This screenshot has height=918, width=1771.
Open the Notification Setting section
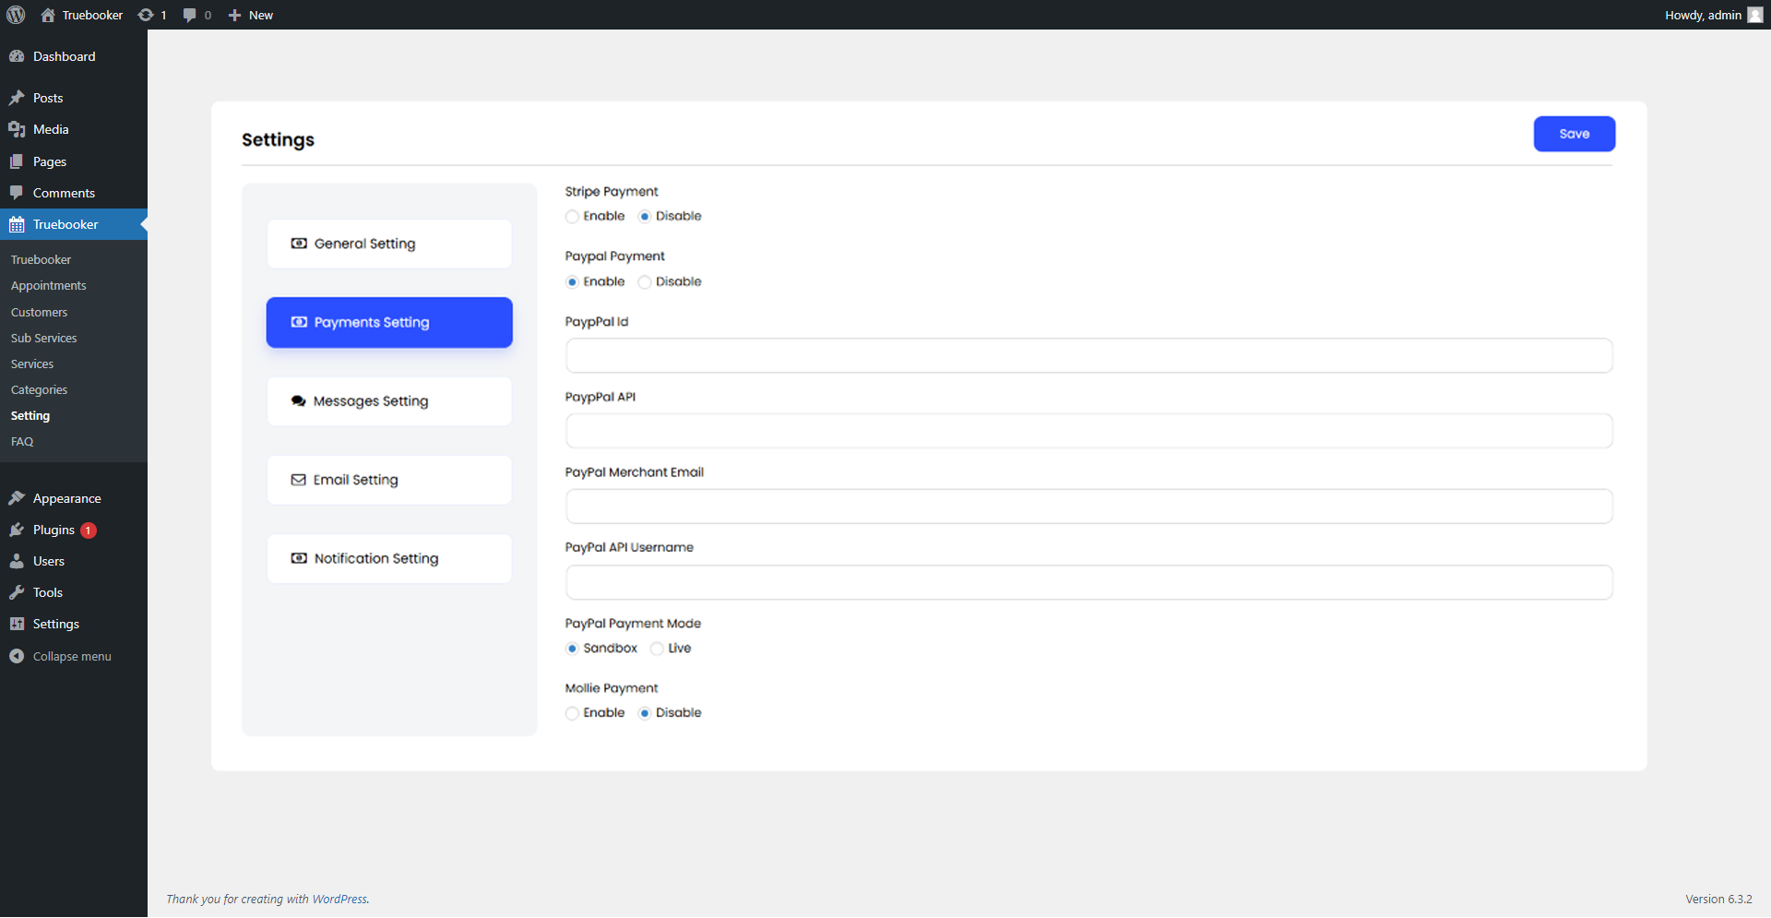[x=388, y=558]
